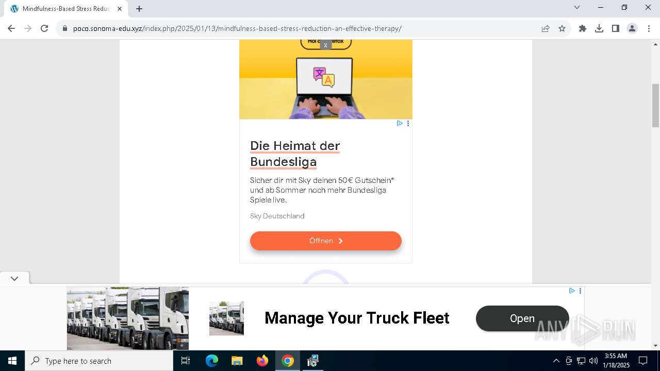
Task: Expand tab search chevron
Action: [x=577, y=7]
